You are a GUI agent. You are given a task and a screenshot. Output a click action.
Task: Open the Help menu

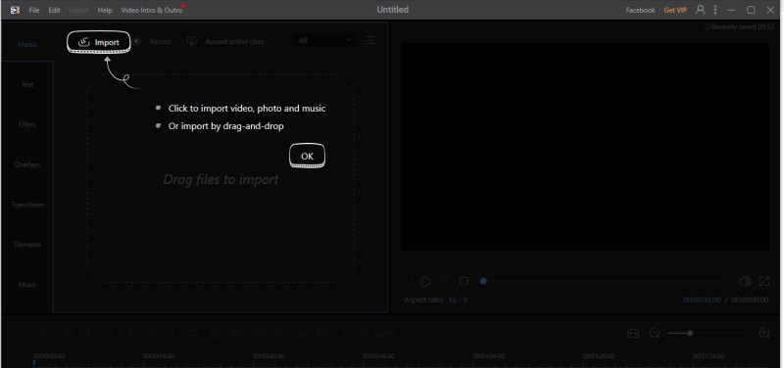105,10
